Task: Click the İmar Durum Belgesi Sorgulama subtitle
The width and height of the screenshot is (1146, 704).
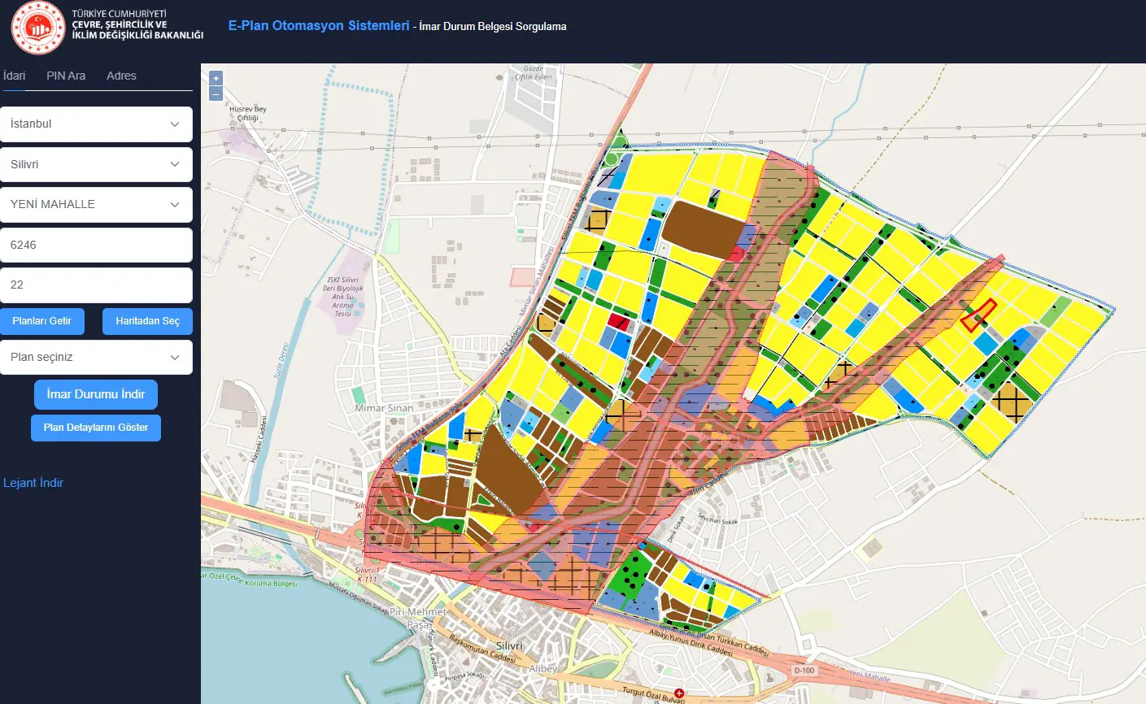Action: pos(493,26)
